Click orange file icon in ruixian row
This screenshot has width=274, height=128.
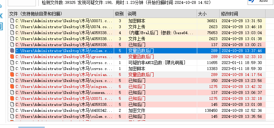12,75
